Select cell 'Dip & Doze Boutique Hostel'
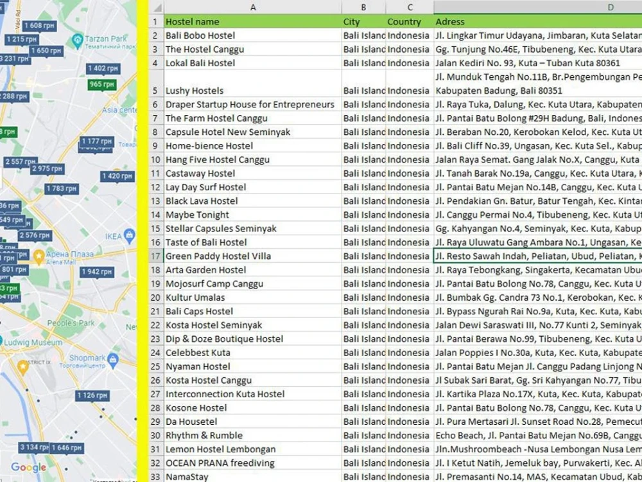The height and width of the screenshot is (482, 642). (252, 339)
